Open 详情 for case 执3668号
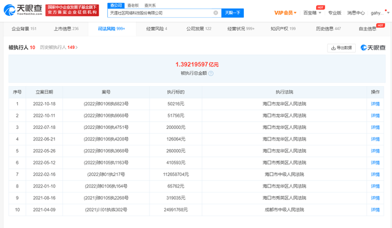Image resolution: width=392 pixels, height=228 pixels. click(375, 151)
